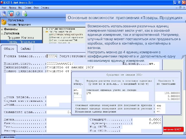Viewport: 186px width, 139px height.
Task: Open the Окно menu
Action: pos(36,8)
